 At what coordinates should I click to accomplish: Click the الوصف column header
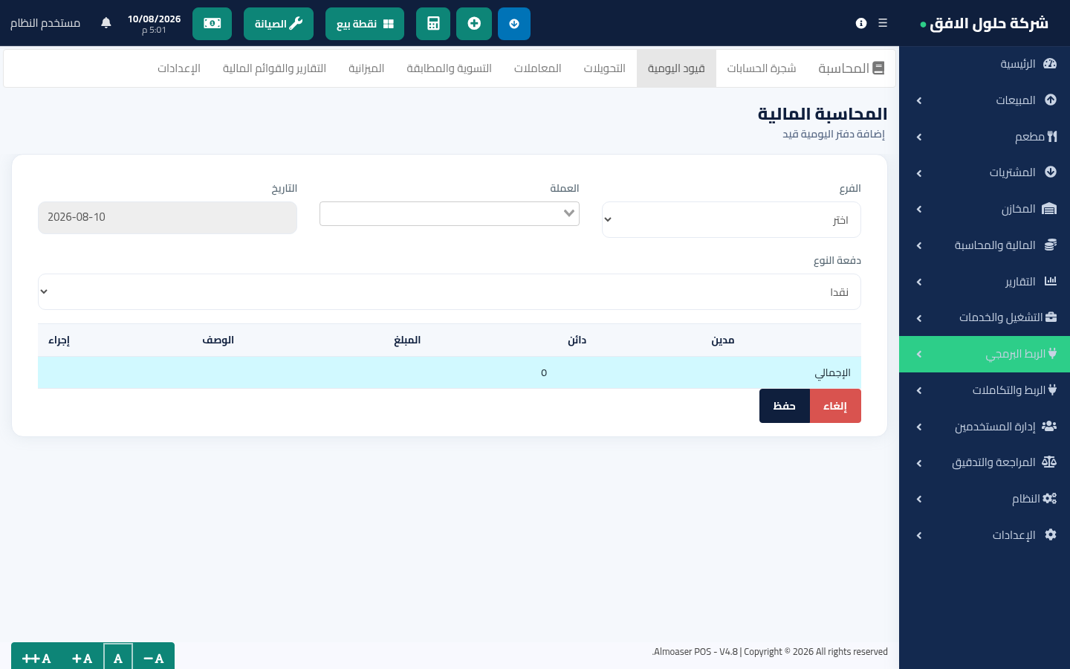click(x=218, y=340)
